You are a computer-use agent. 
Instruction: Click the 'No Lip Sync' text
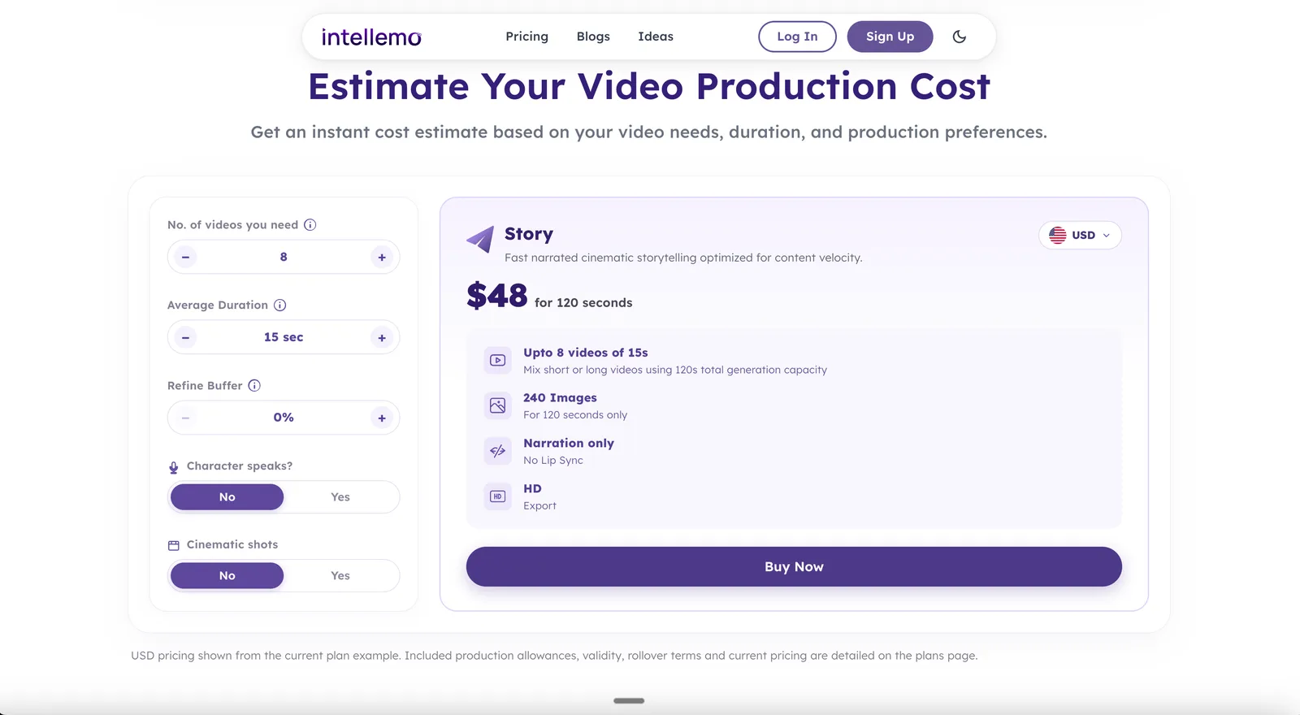(553, 461)
